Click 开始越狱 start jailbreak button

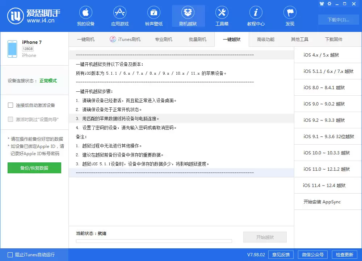point(265,237)
